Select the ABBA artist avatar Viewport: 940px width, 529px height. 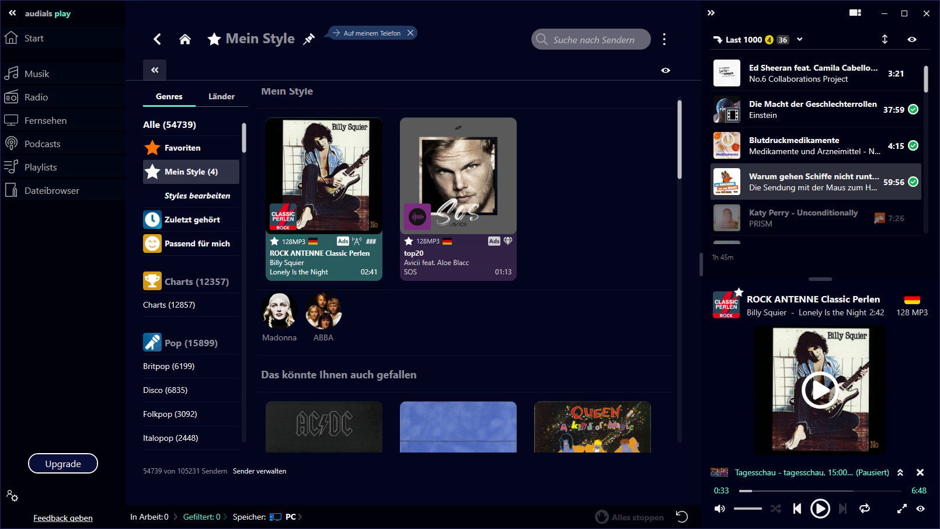323,311
